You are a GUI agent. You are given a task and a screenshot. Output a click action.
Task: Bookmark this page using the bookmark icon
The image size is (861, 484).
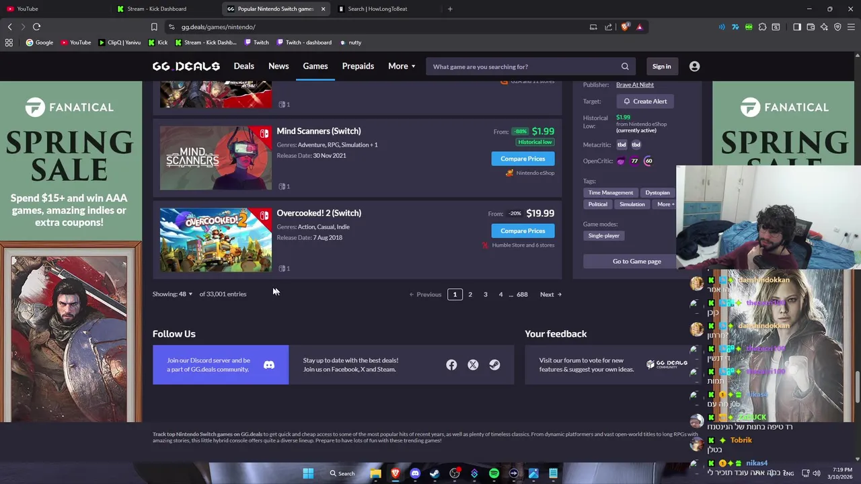[154, 27]
